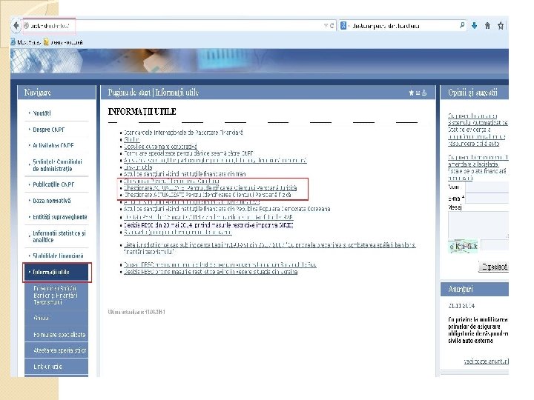The image size is (534, 400).
Task: Click the envelope icon in page header
Action: click(x=418, y=93)
